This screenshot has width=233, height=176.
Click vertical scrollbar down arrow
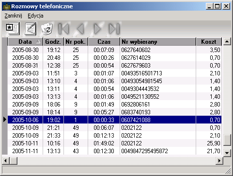(227, 153)
